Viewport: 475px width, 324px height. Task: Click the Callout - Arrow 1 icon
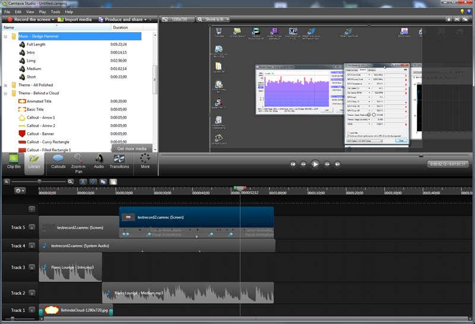[22, 117]
